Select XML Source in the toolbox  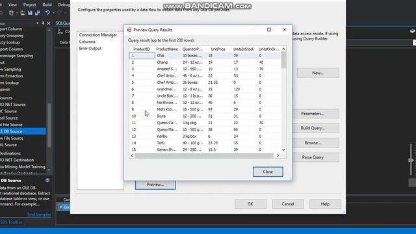(x=8, y=145)
